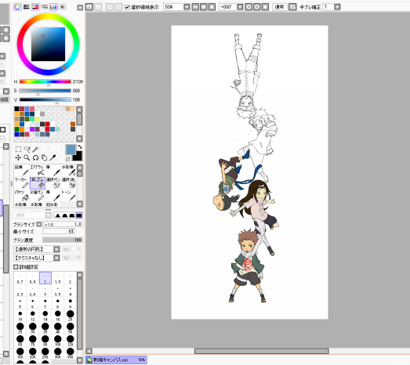Viewport: 410px width, 365px height.
Task: Click the brush density (ブラシ濃度) slider bar
Action: click(x=63, y=240)
